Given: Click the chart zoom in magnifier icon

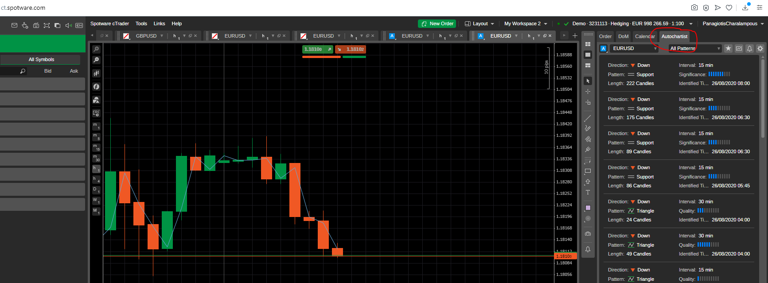Looking at the screenshot, I should click(96, 49).
